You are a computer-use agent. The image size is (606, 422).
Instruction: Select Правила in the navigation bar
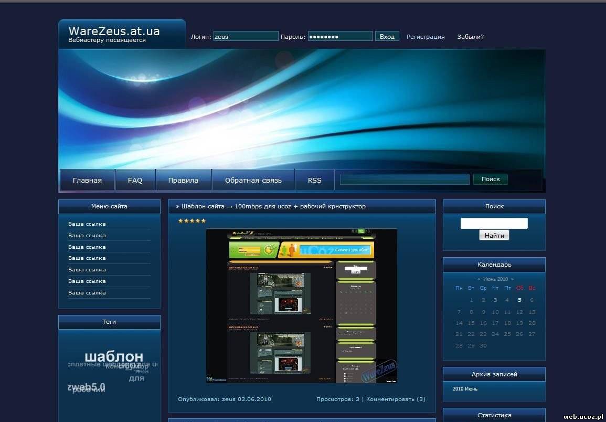pos(183,180)
